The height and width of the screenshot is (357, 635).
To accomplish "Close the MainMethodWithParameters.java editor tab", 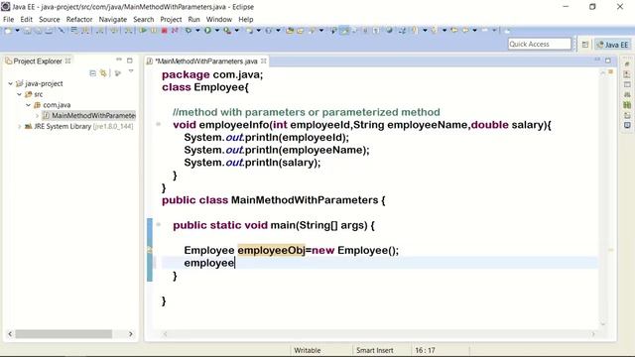I will click(x=264, y=61).
